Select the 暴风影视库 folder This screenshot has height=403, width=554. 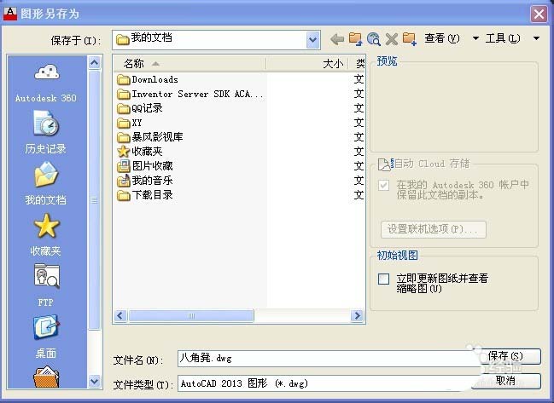(149, 137)
